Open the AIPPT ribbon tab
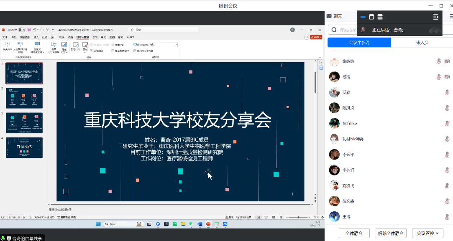This screenshot has height=241, width=453. (x=131, y=37)
